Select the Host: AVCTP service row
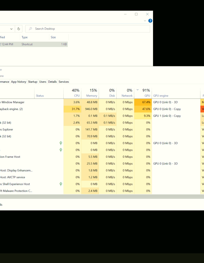 coord(102,177)
